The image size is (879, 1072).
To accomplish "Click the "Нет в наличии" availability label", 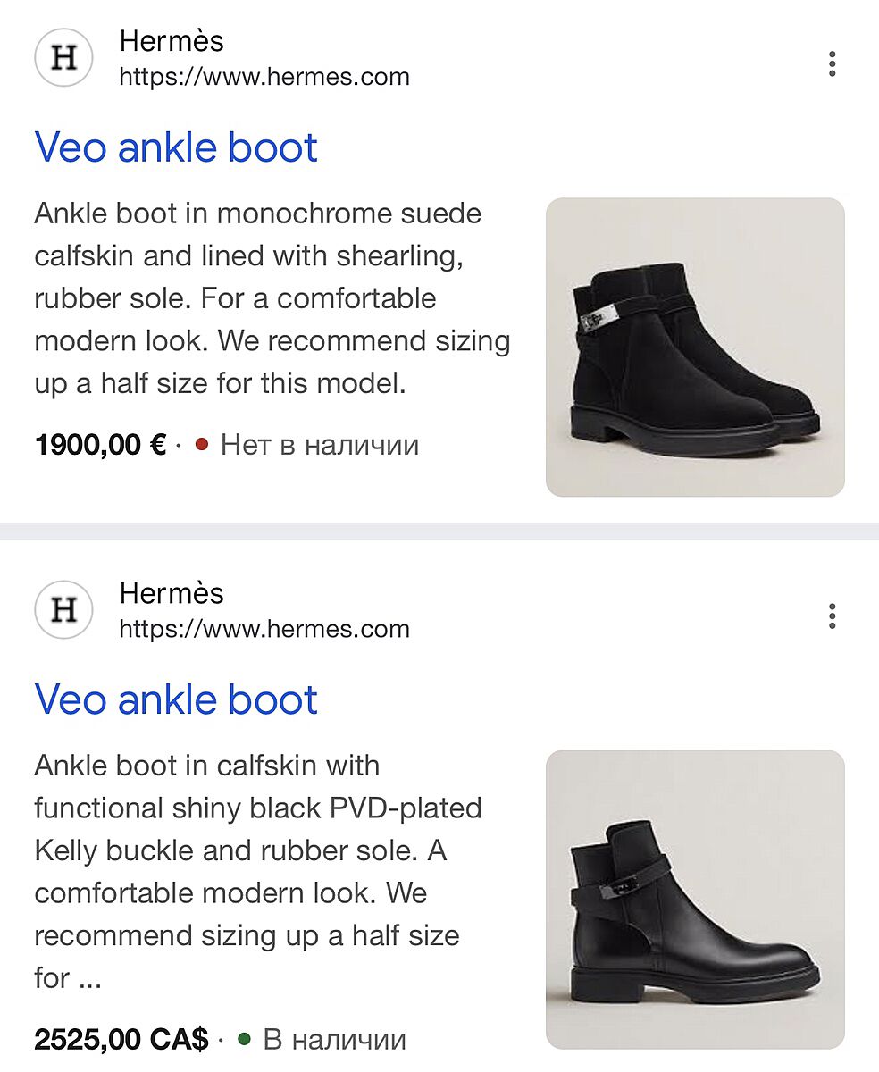I will coord(319,444).
